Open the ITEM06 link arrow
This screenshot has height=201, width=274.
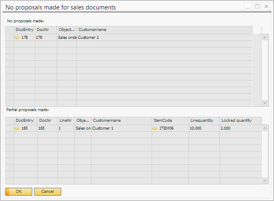[155, 128]
